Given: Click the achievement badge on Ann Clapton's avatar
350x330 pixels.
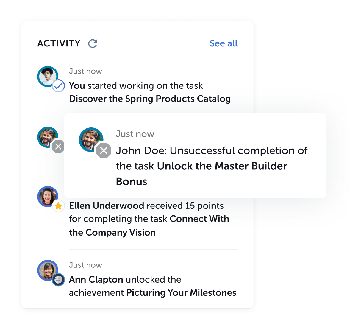Looking at the screenshot, I should pos(58,279).
